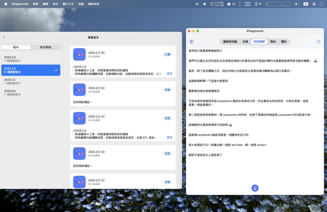Click 沒有測試備註 under build 2025.2.0 (5)

click(83, 102)
